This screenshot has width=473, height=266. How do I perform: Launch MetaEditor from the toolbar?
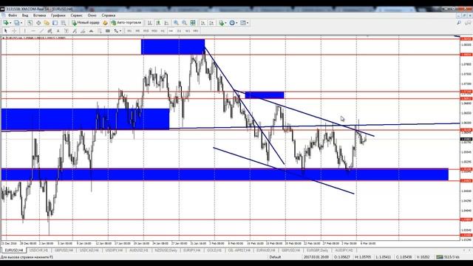pos(105,23)
